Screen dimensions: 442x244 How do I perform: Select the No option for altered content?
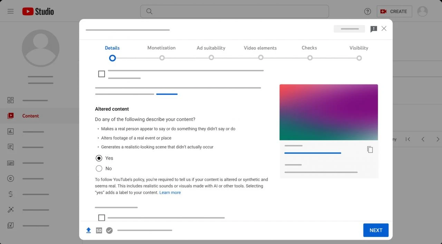[99, 168]
